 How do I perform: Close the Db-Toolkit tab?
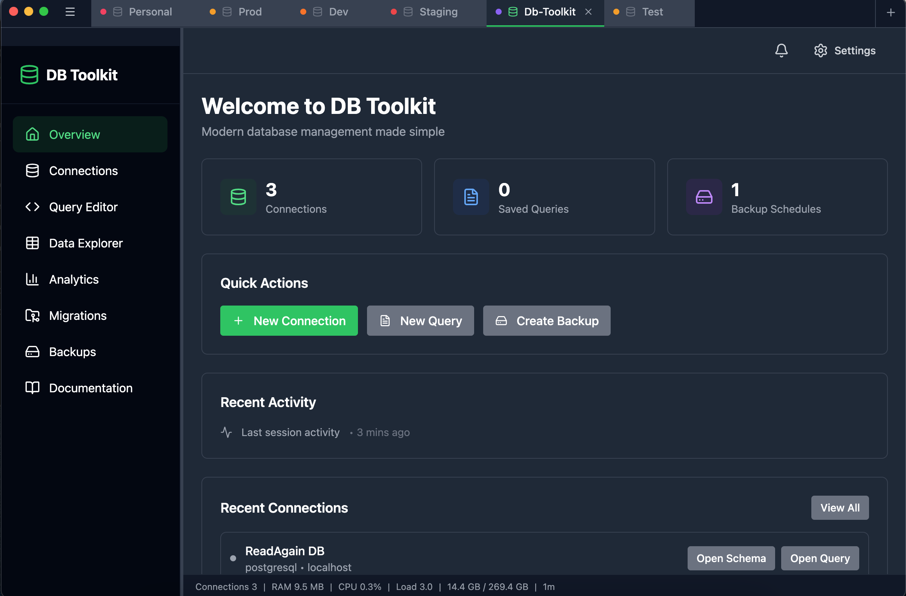coord(588,11)
